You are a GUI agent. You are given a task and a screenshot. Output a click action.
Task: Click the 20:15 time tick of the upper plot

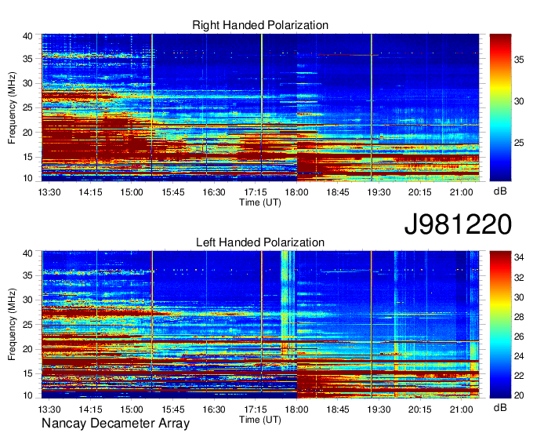(x=420, y=192)
